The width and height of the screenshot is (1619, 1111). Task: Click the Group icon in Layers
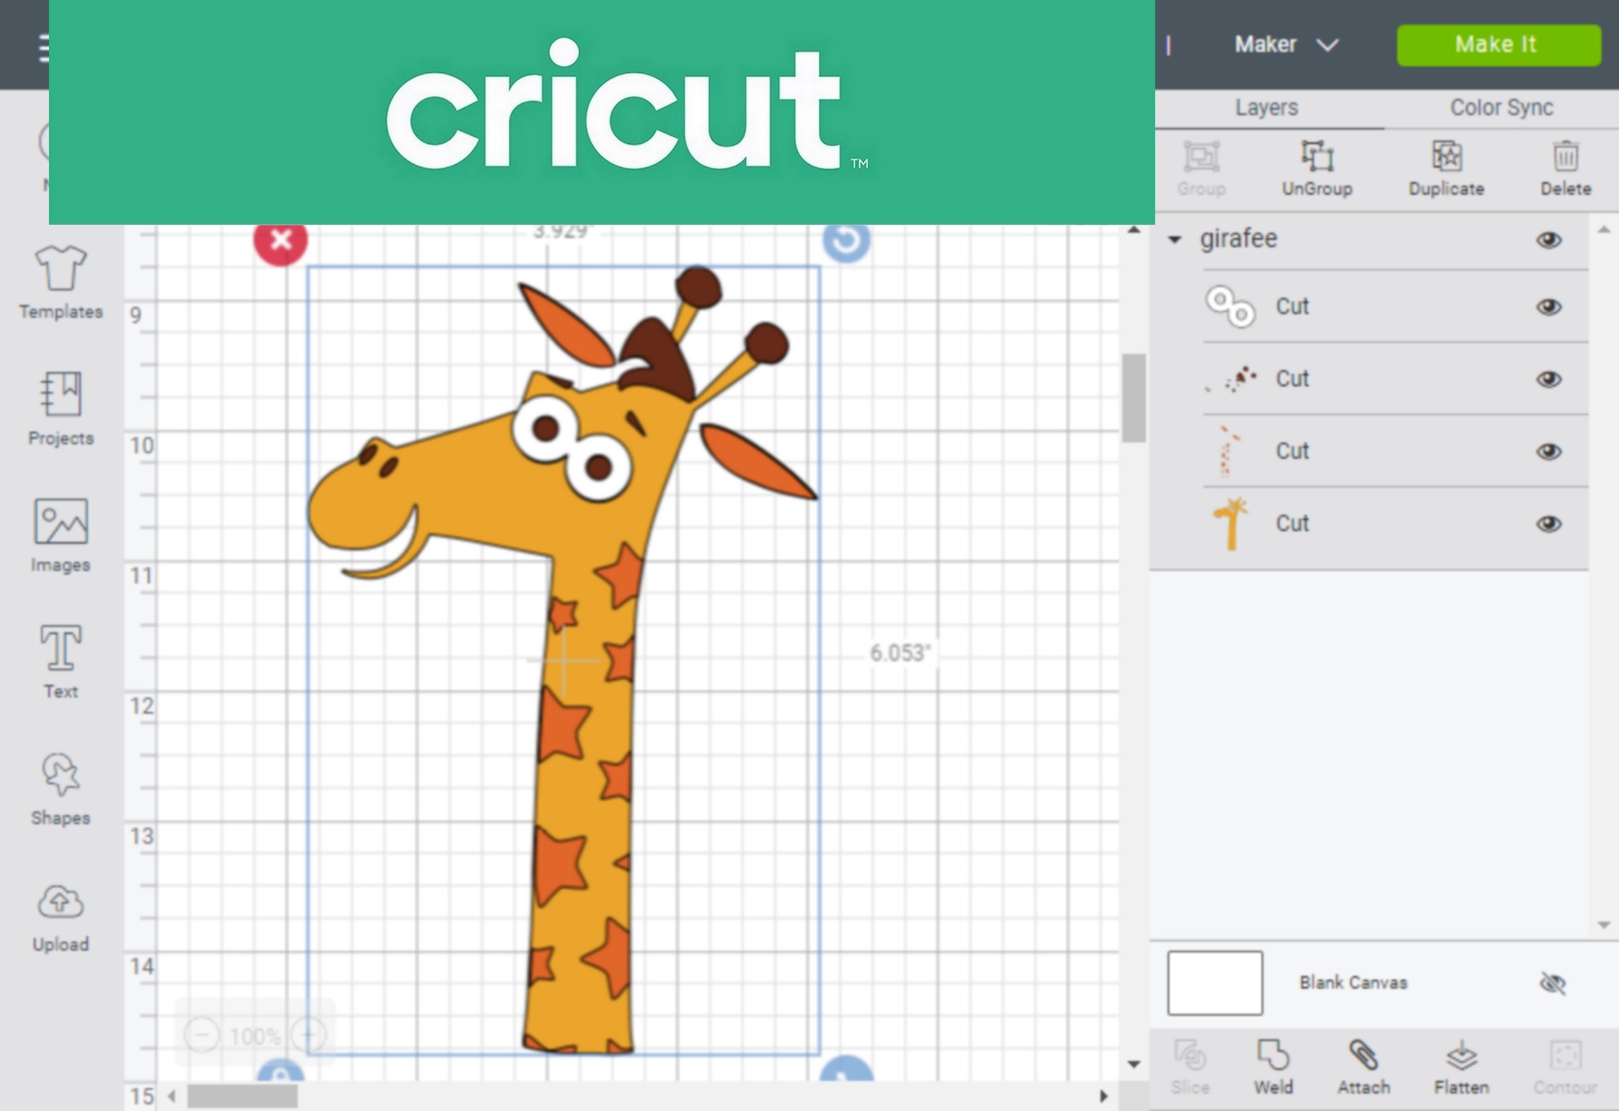pos(1202,168)
